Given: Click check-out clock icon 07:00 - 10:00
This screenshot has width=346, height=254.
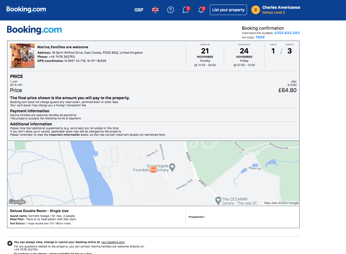Looking at the screenshot, I should (x=235, y=65).
